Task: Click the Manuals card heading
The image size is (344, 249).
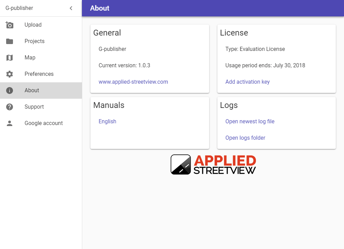Action: (x=109, y=105)
